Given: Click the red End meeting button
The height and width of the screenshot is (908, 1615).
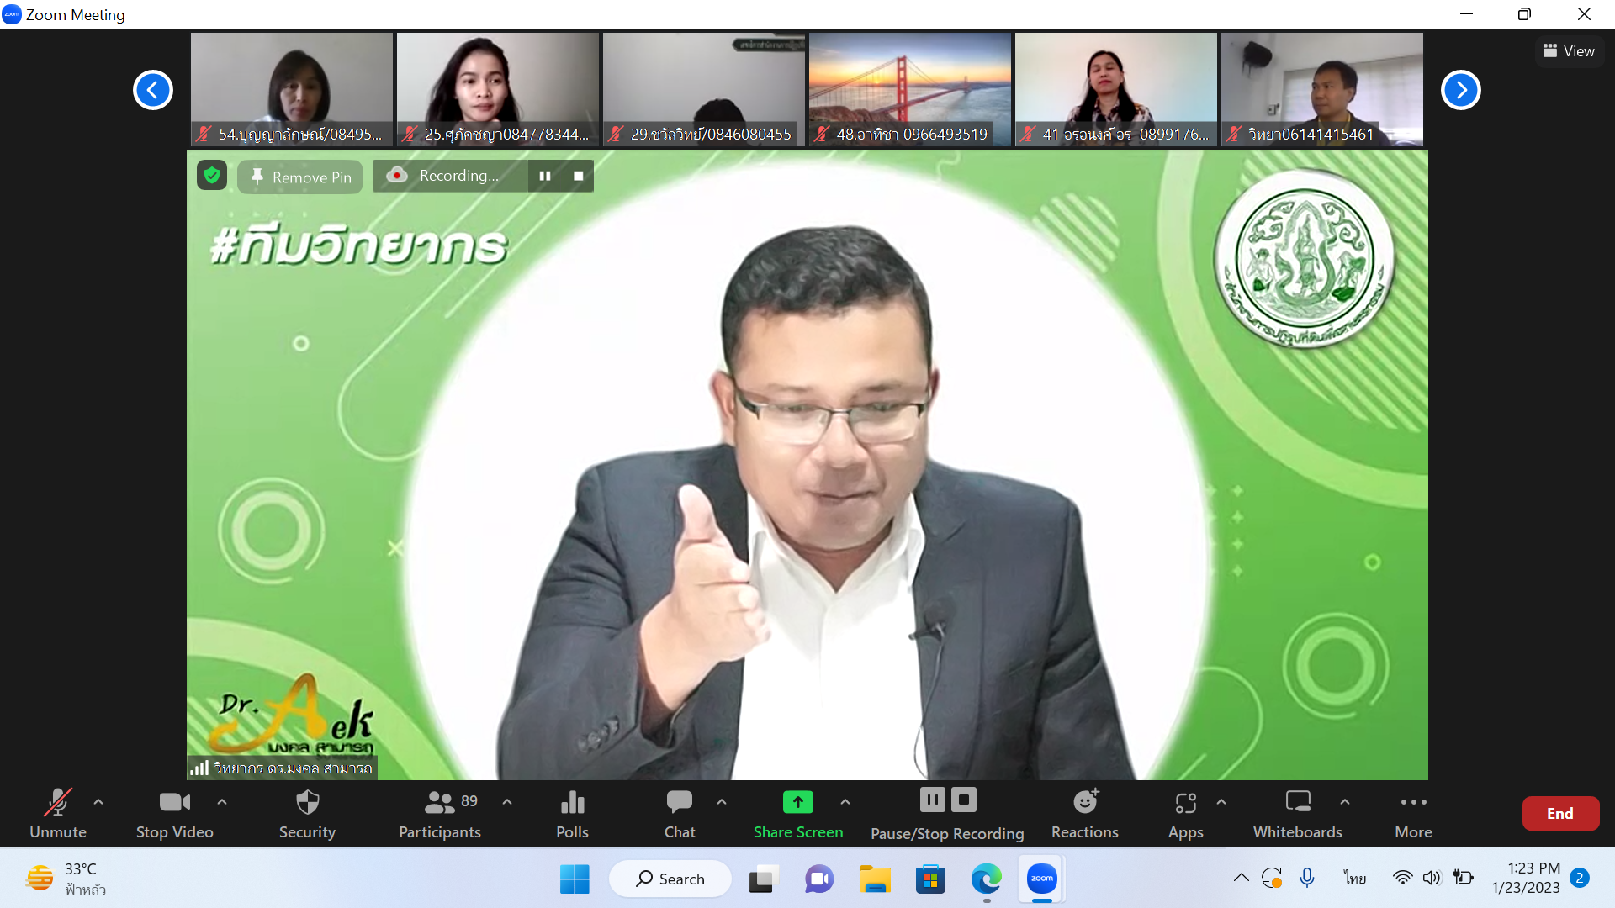Looking at the screenshot, I should pyautogui.click(x=1560, y=813).
